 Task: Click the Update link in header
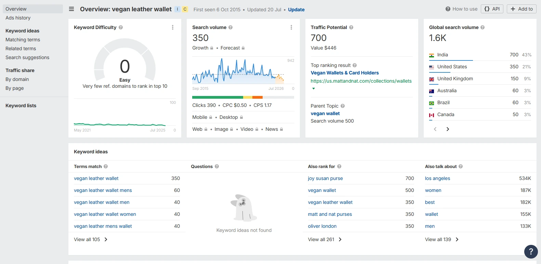(296, 10)
